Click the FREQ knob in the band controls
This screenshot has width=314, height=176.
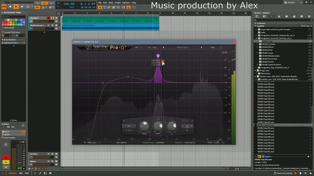144,126
